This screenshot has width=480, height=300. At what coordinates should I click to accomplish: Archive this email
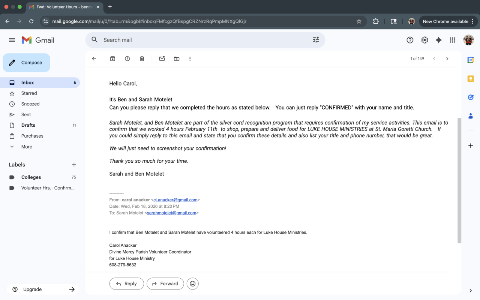click(112, 59)
